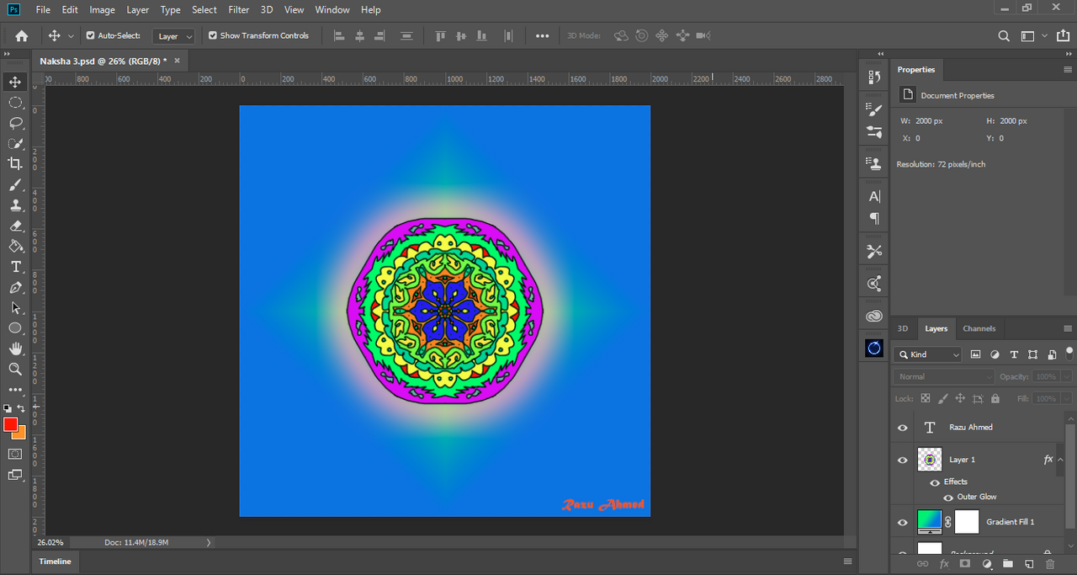
Task: Select the Eraser tool
Action: pos(15,226)
